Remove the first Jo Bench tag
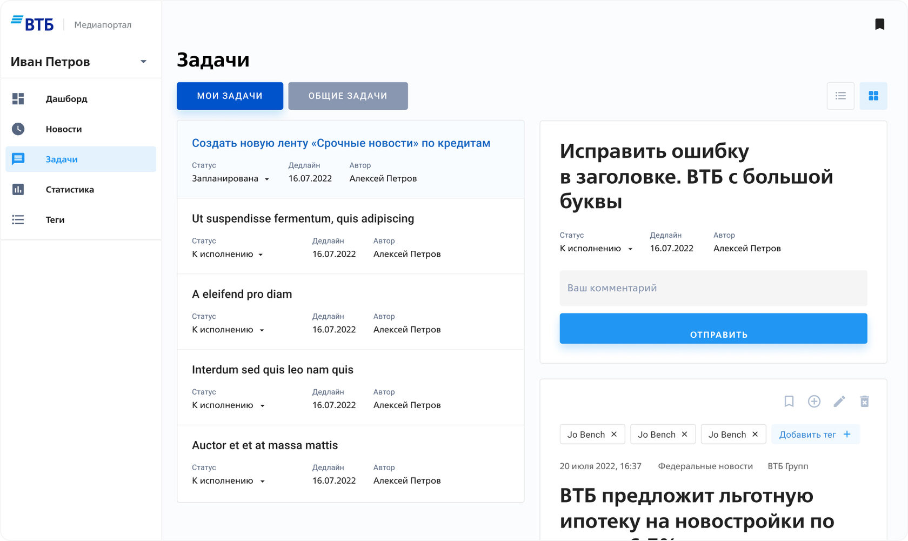 click(614, 435)
